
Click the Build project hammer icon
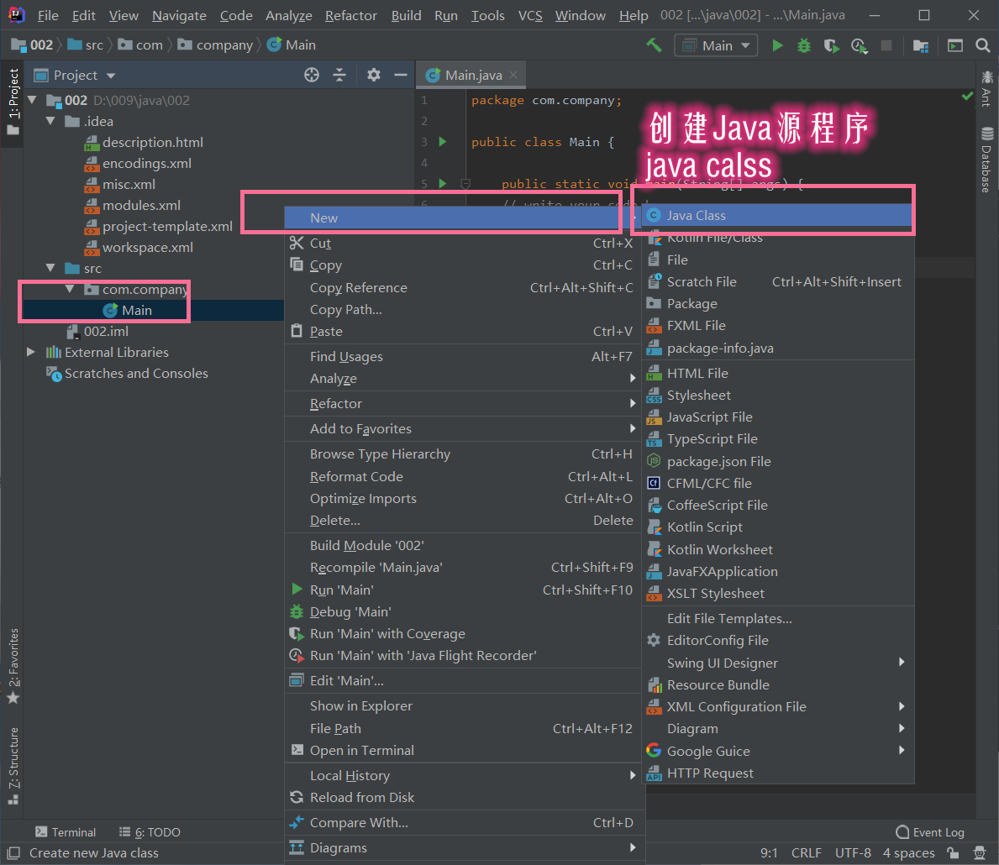655,45
